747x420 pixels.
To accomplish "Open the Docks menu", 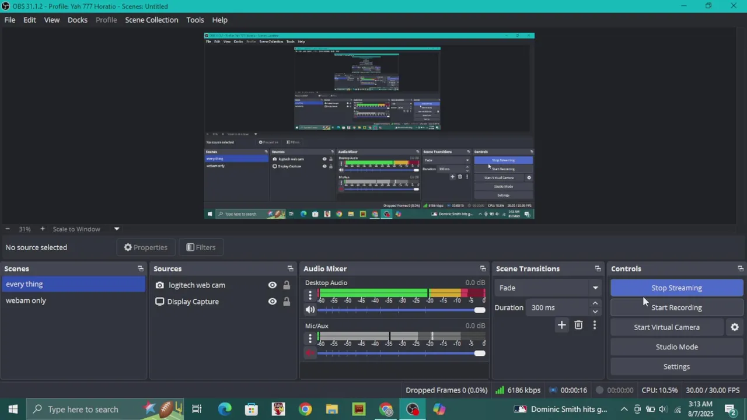I will point(78,20).
